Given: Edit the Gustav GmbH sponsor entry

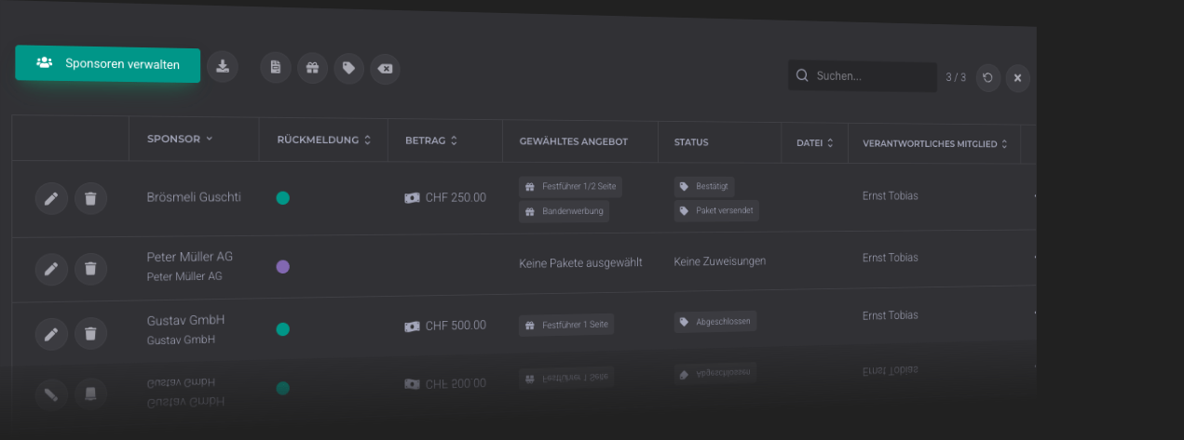Looking at the screenshot, I should pos(51,334).
